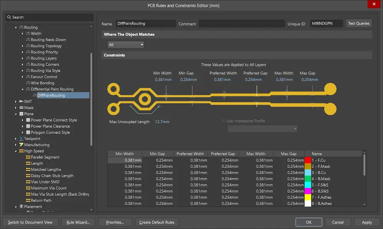The width and height of the screenshot is (383, 229).
Task: Open the impedance profile dropdown
Action: (262, 129)
